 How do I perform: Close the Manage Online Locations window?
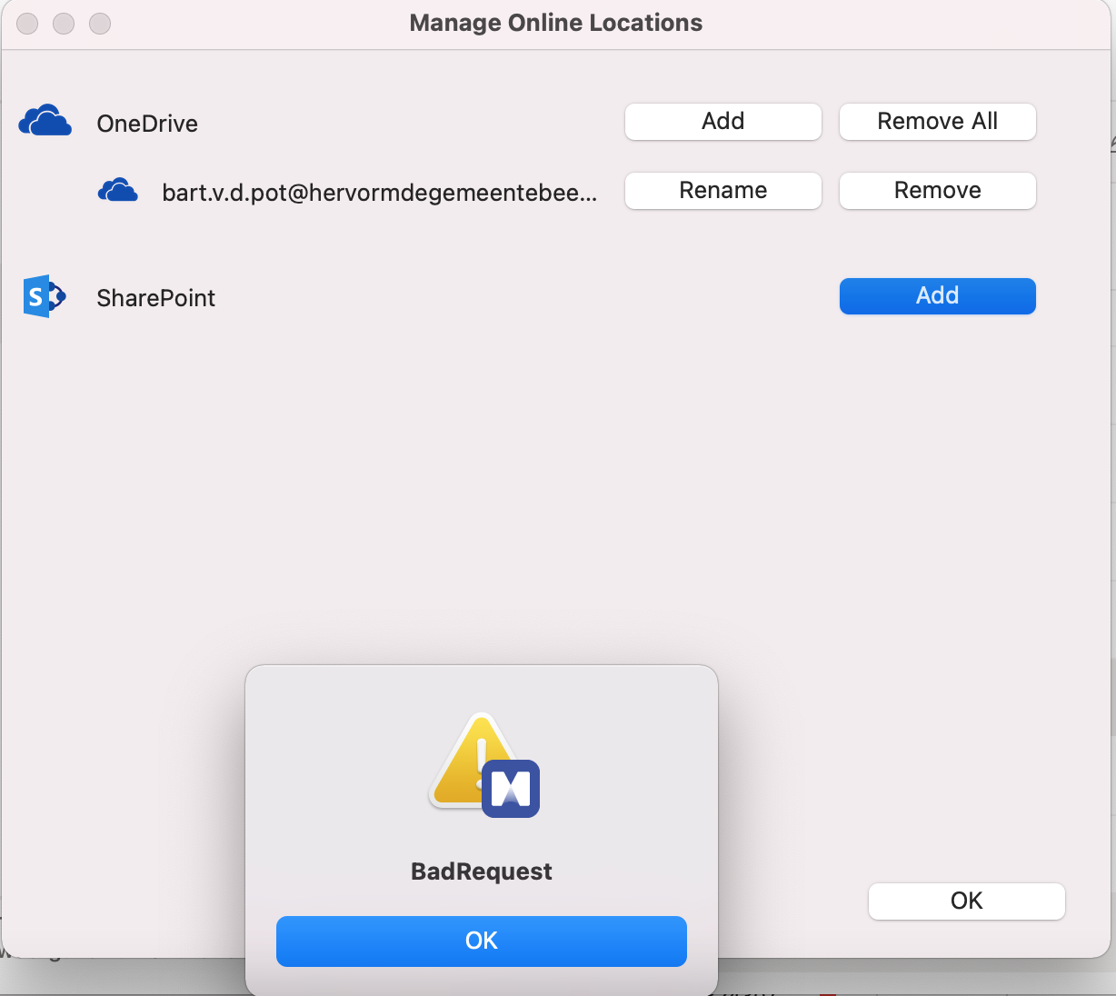pyautogui.click(x=27, y=24)
